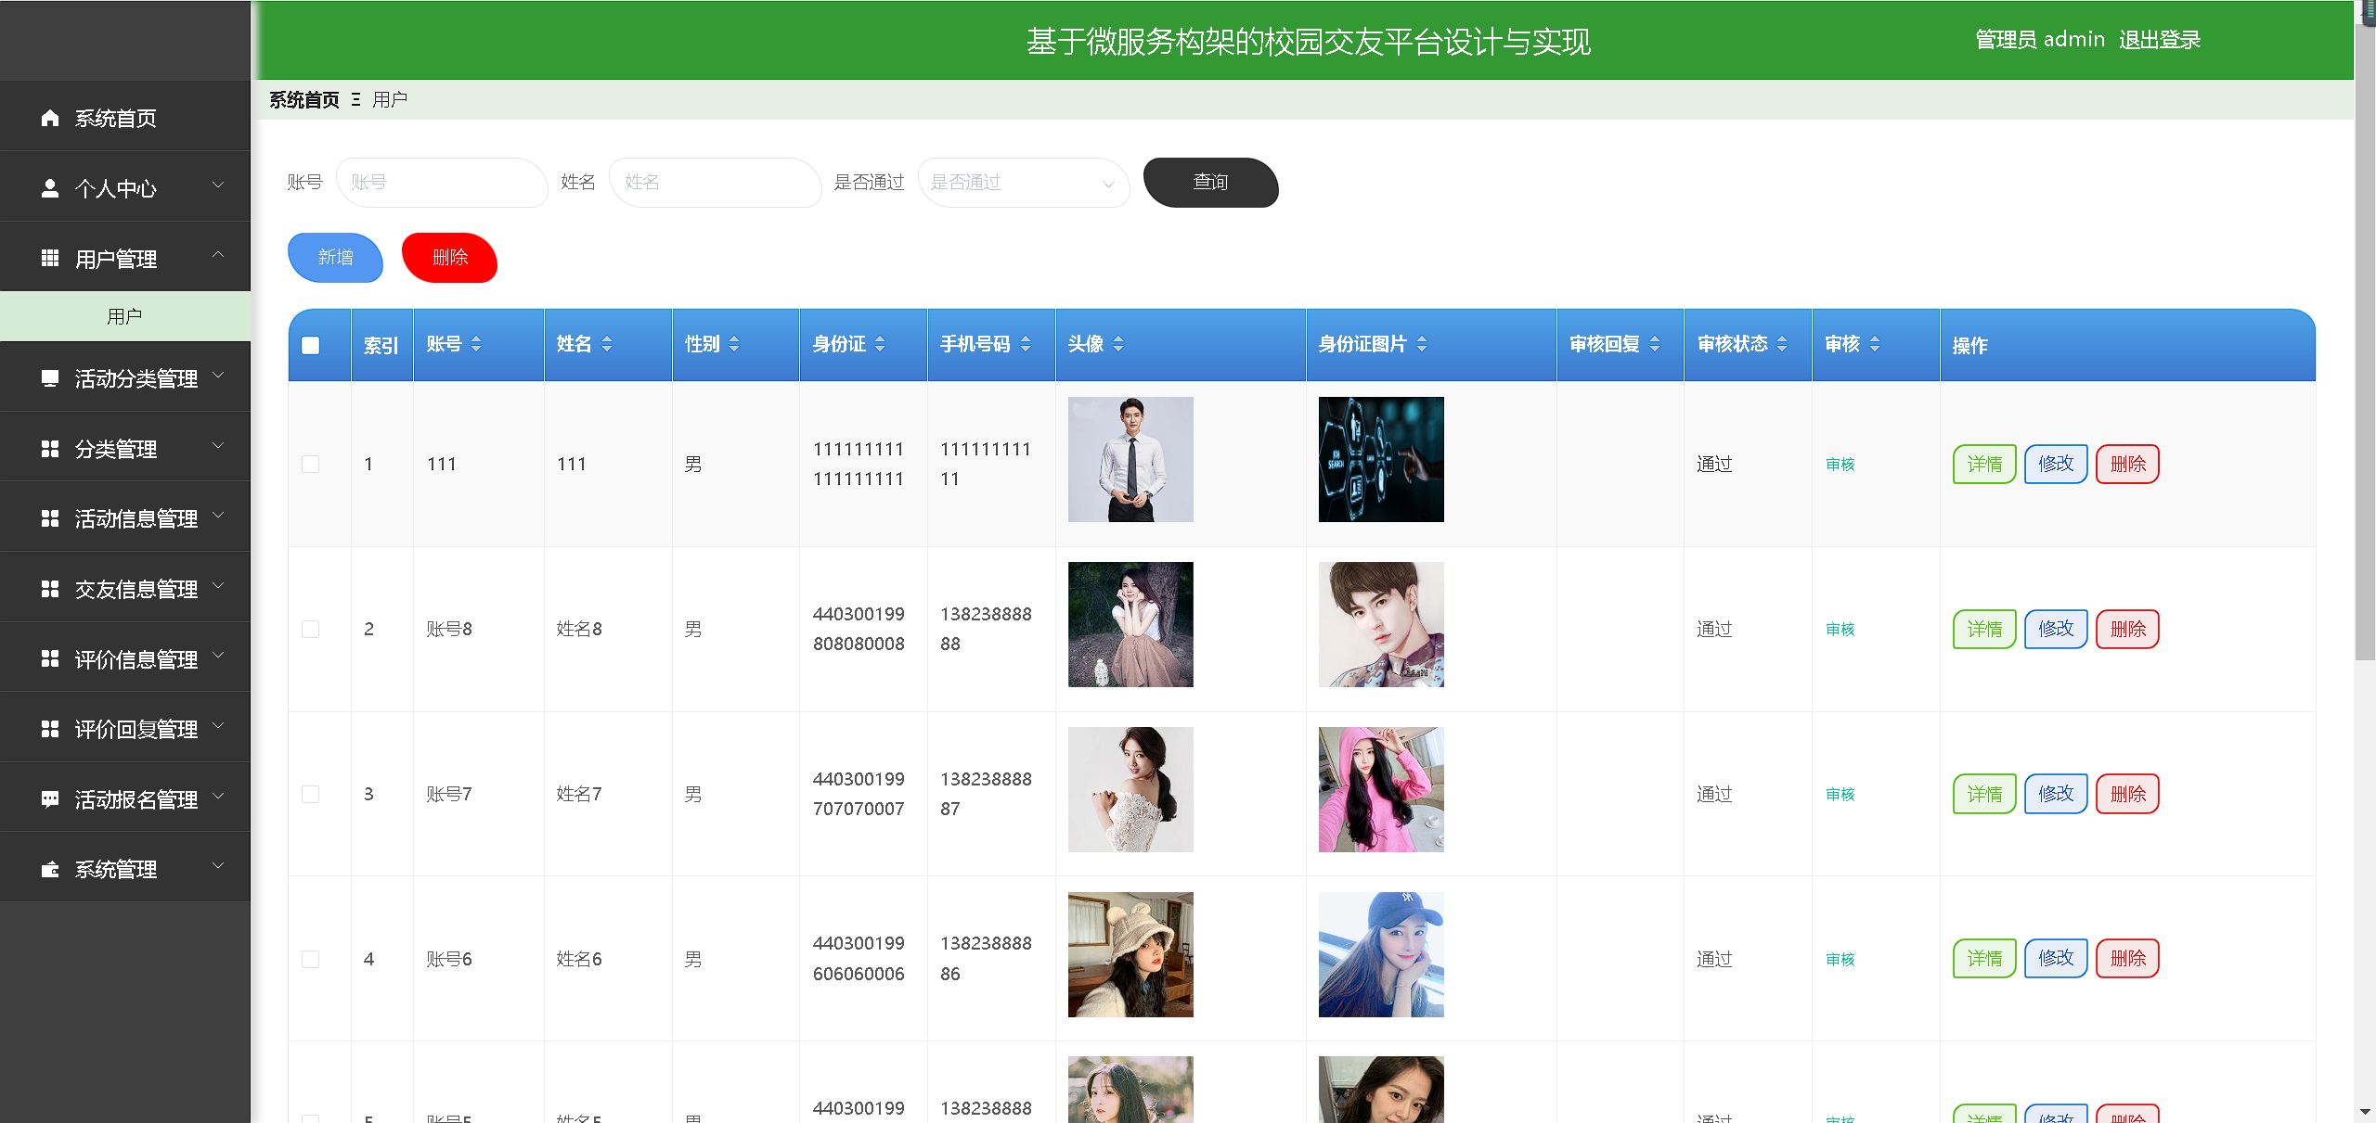Screen dimensions: 2376x1123
Task: Open the avatar thumbnail of 姓名7
Action: tap(1130, 789)
